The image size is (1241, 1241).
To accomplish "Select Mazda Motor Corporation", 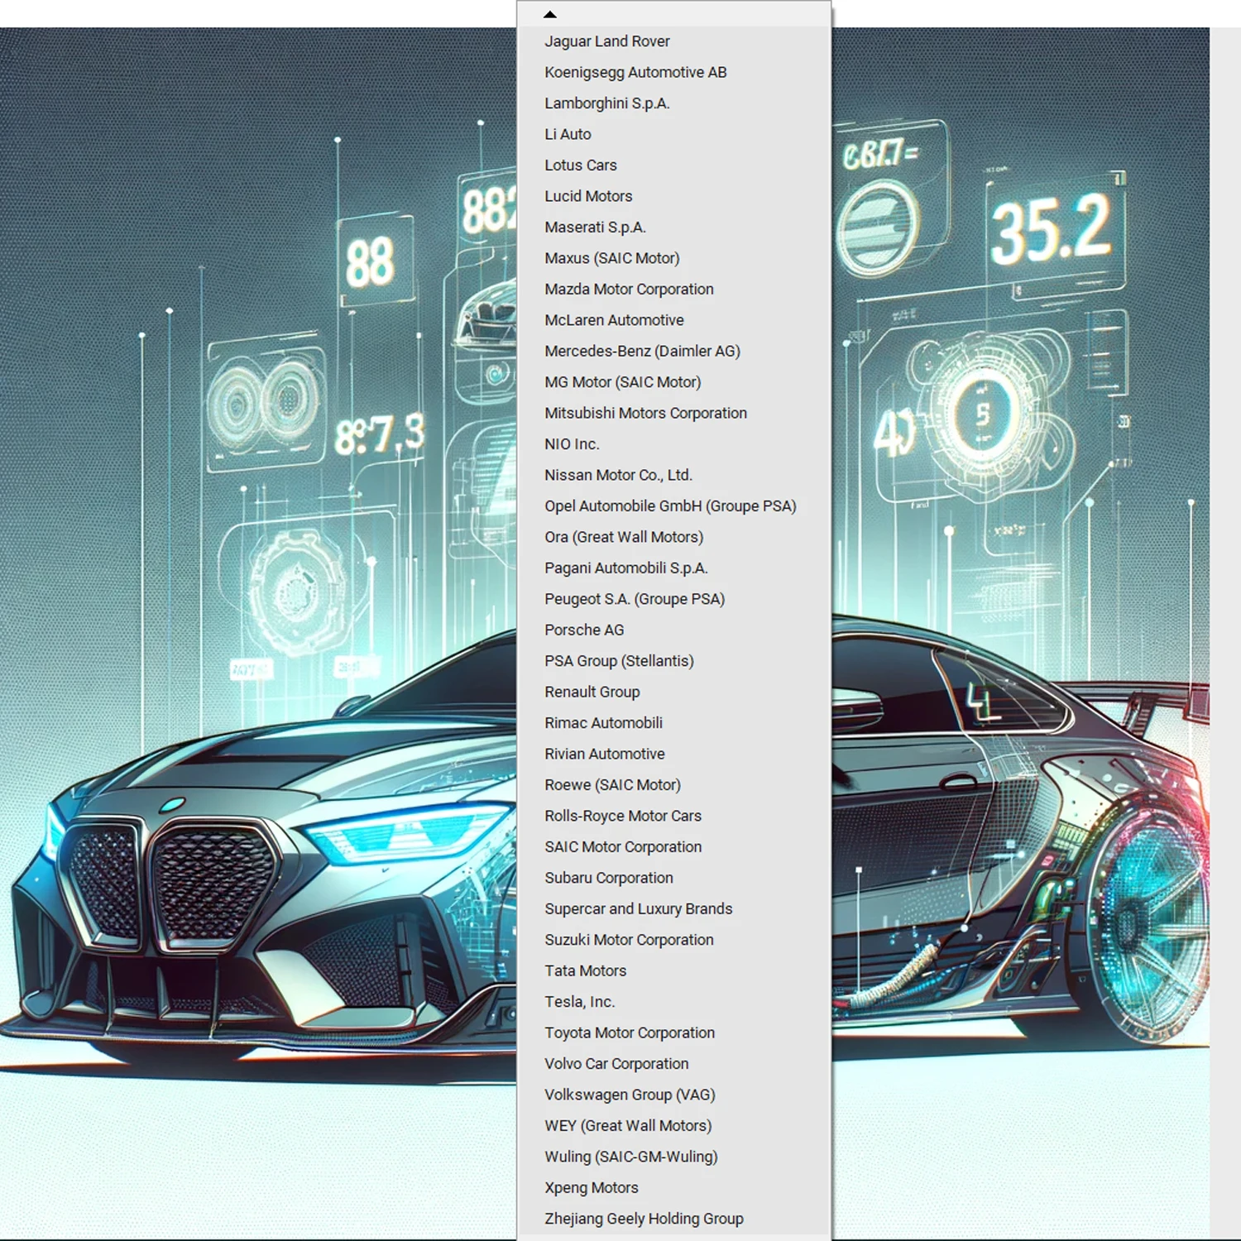I will [x=628, y=289].
